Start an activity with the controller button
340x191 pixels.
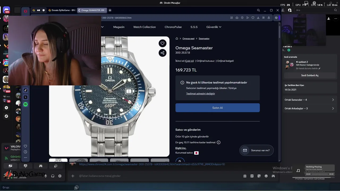(41, 166)
